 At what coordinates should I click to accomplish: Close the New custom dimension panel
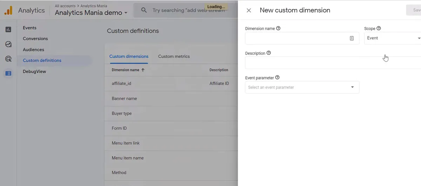pos(249,11)
